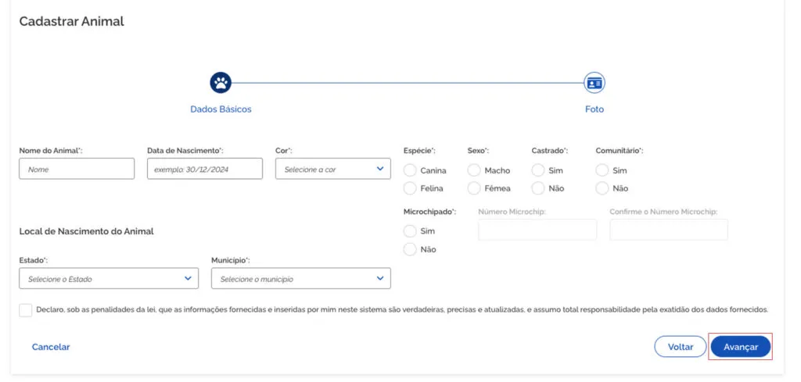Click the Espécie field label

(419, 151)
